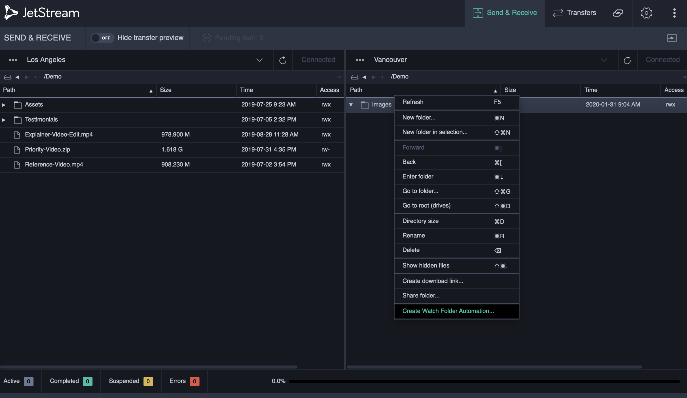
Task: Click Los Angeles Access column header
Action: pyautogui.click(x=330, y=90)
